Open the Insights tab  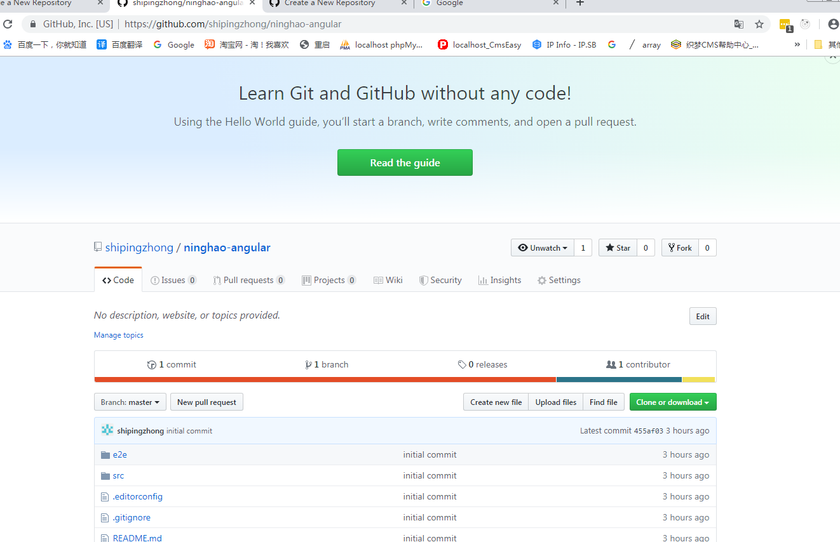pyautogui.click(x=500, y=280)
